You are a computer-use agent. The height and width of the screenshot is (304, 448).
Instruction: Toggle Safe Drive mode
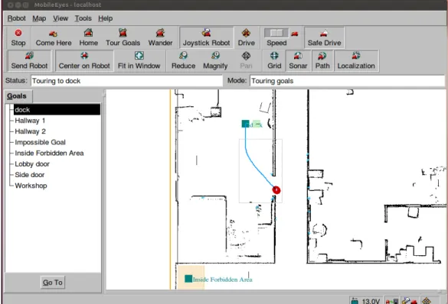click(x=324, y=37)
